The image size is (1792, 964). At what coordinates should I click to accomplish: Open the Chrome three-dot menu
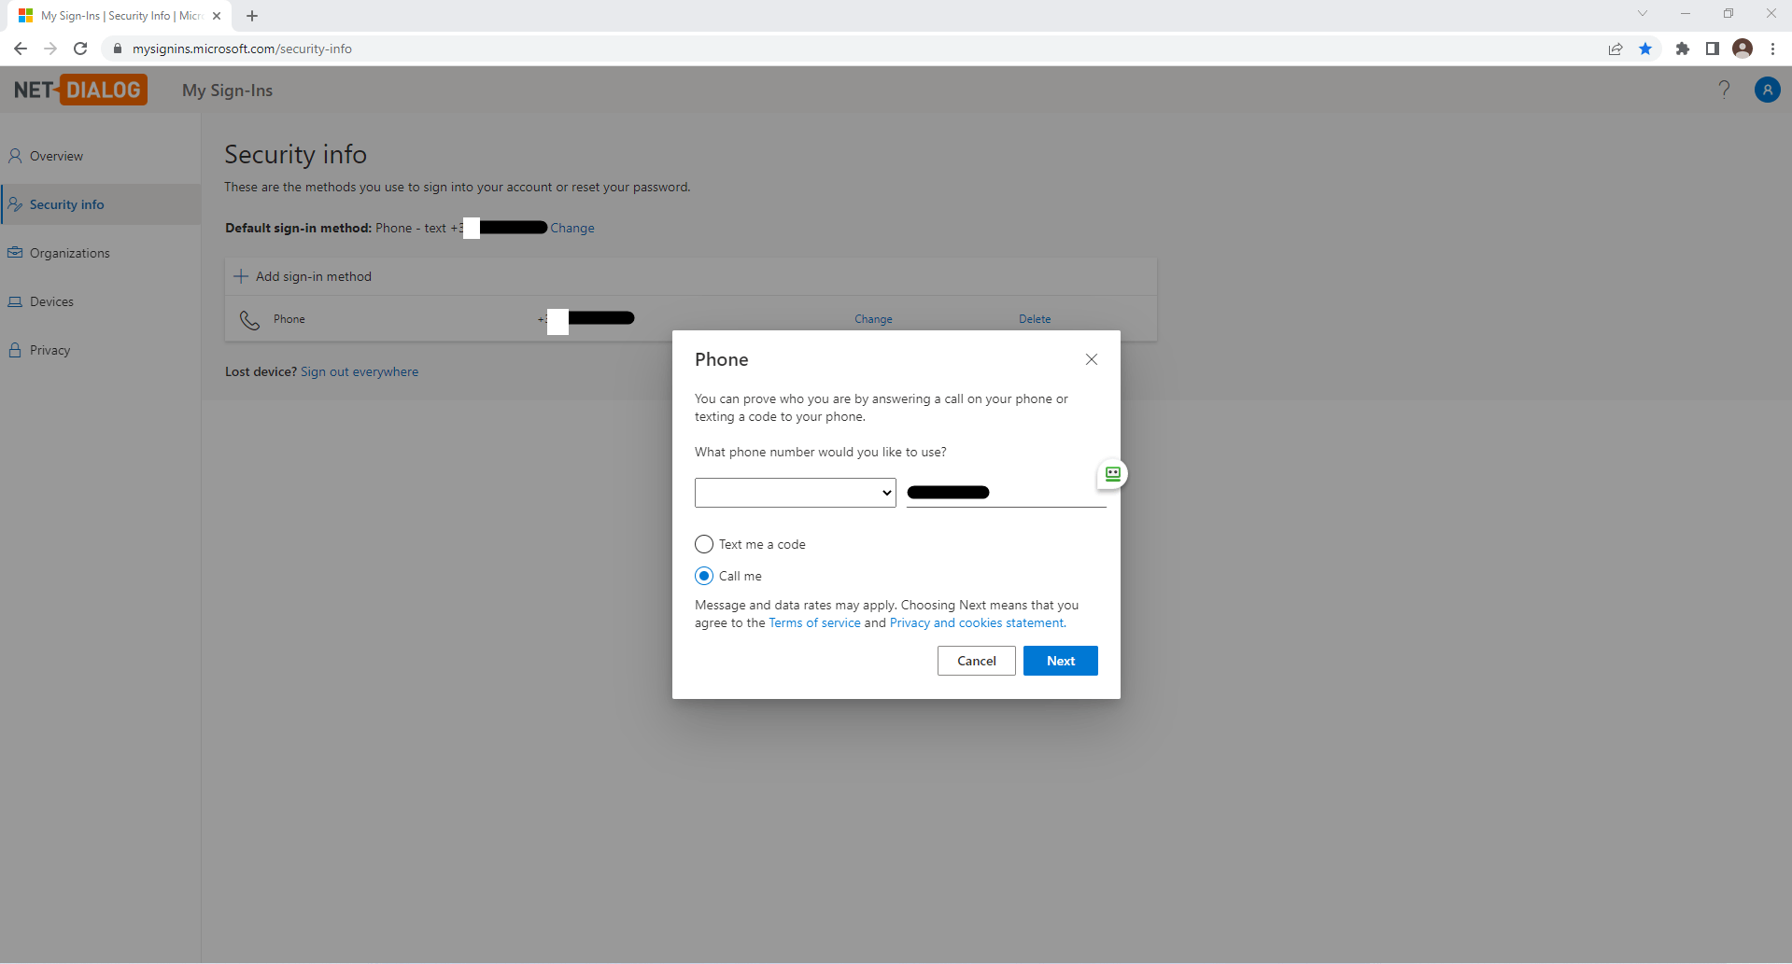(1772, 49)
